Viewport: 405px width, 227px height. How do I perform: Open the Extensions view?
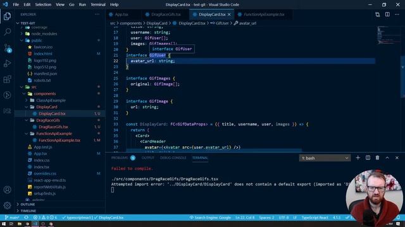[x=7, y=79]
